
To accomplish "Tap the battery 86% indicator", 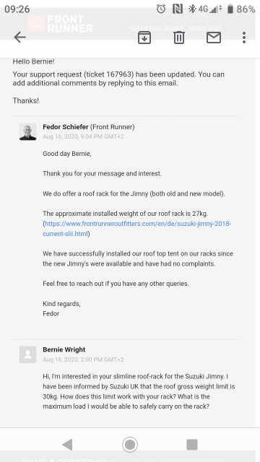I will [x=240, y=9].
